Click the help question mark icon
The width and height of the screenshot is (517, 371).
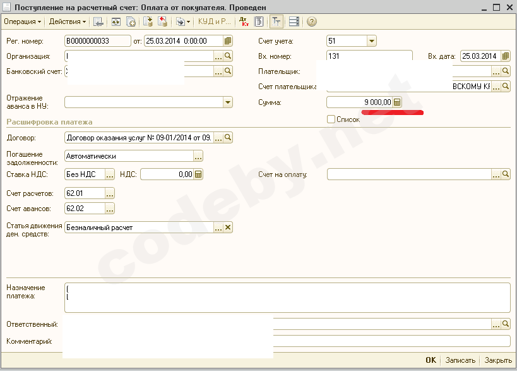[311, 21]
